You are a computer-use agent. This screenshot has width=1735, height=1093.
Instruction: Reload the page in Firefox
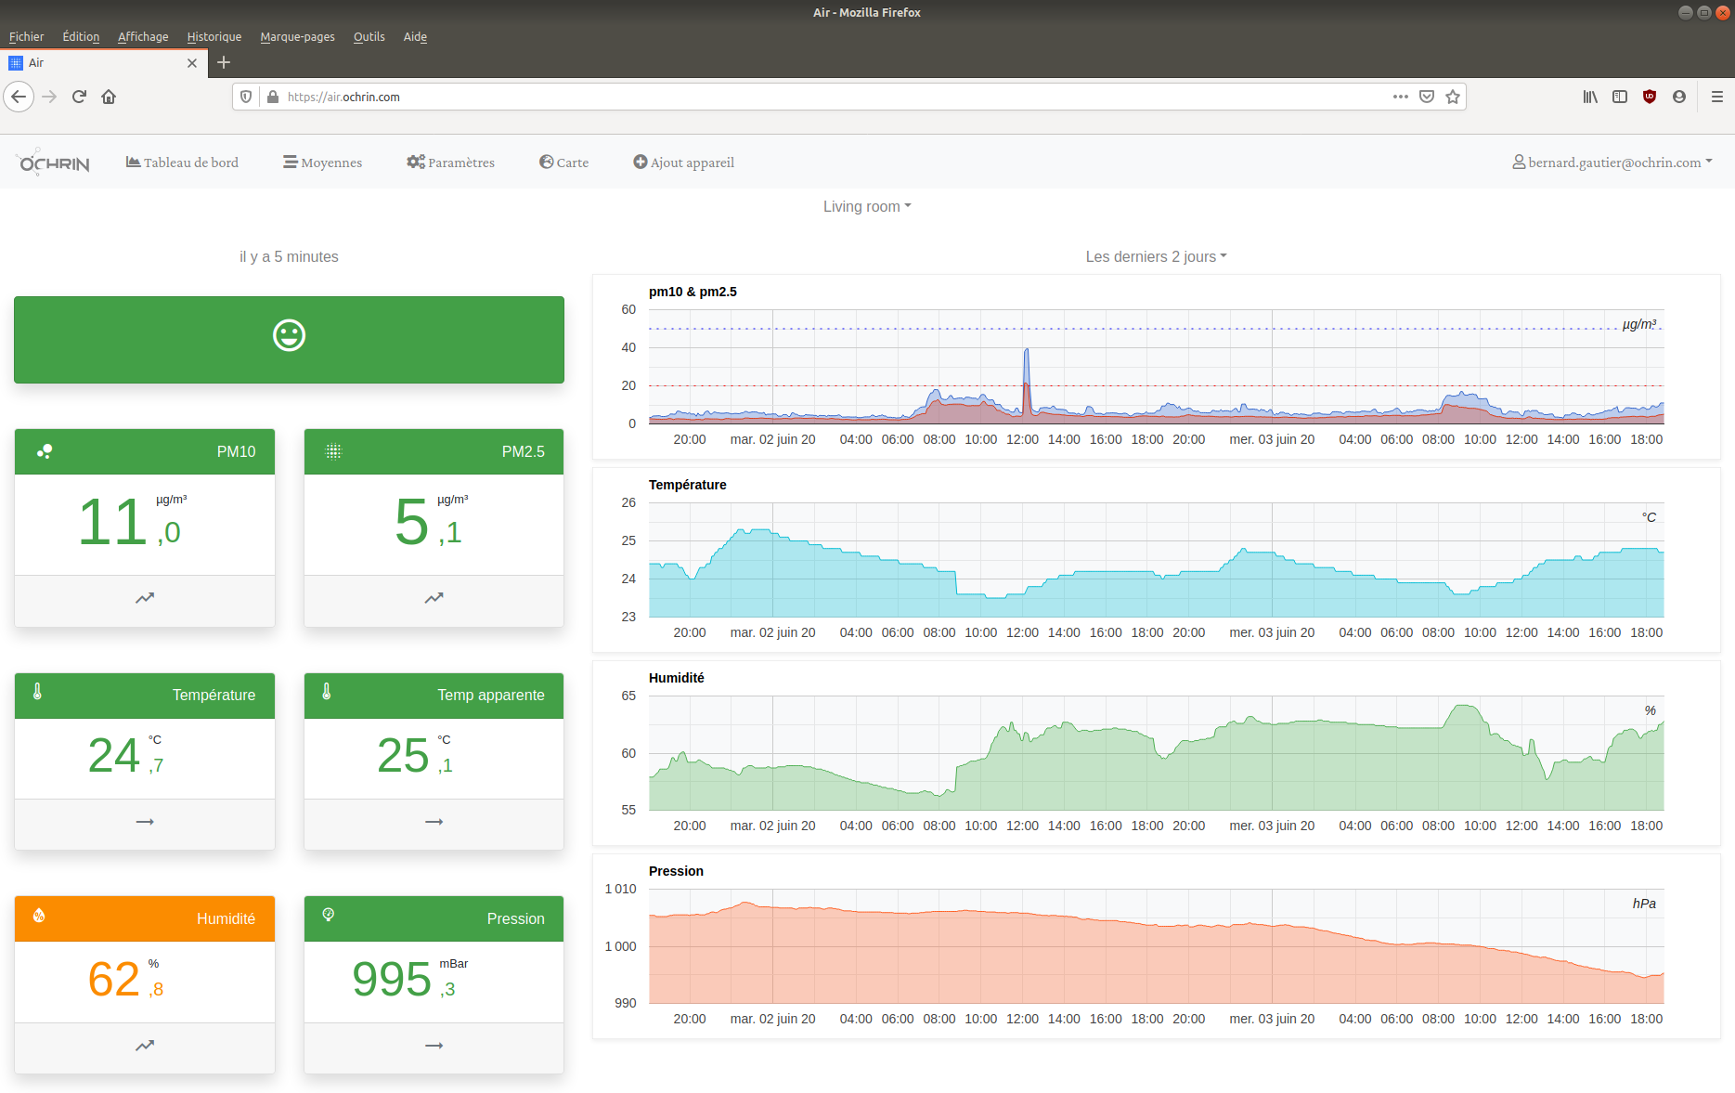79,97
